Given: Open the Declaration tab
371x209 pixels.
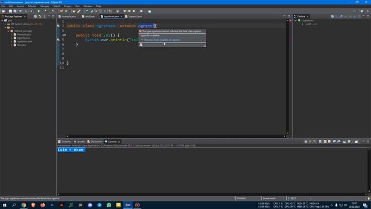Looking at the screenshot, I should (95, 142).
